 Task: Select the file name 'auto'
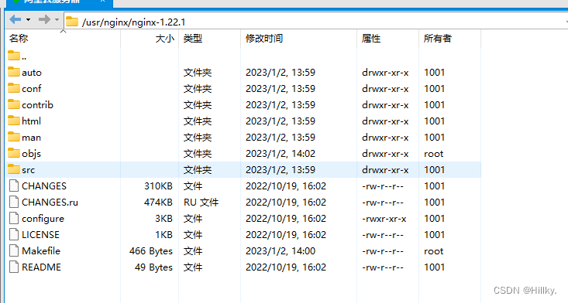(x=32, y=73)
